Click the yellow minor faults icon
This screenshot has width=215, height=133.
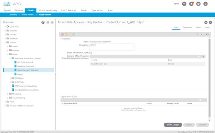(70, 34)
